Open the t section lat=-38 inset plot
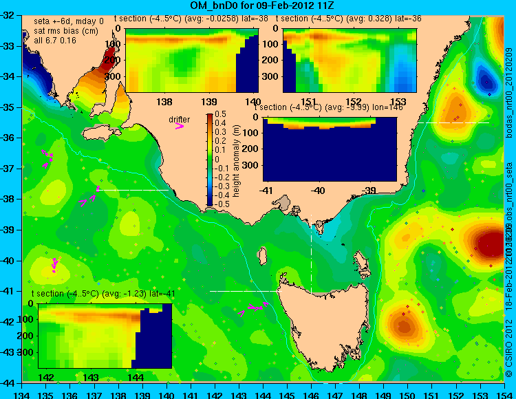This screenshot has height=399, width=516. tap(192, 61)
